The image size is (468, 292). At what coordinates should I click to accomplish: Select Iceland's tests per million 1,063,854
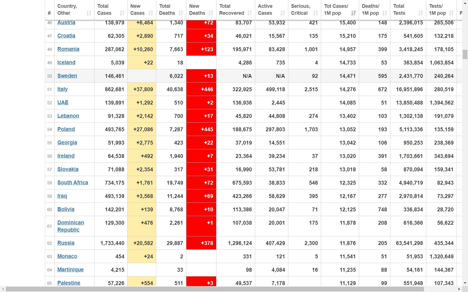pyautogui.click(x=442, y=63)
